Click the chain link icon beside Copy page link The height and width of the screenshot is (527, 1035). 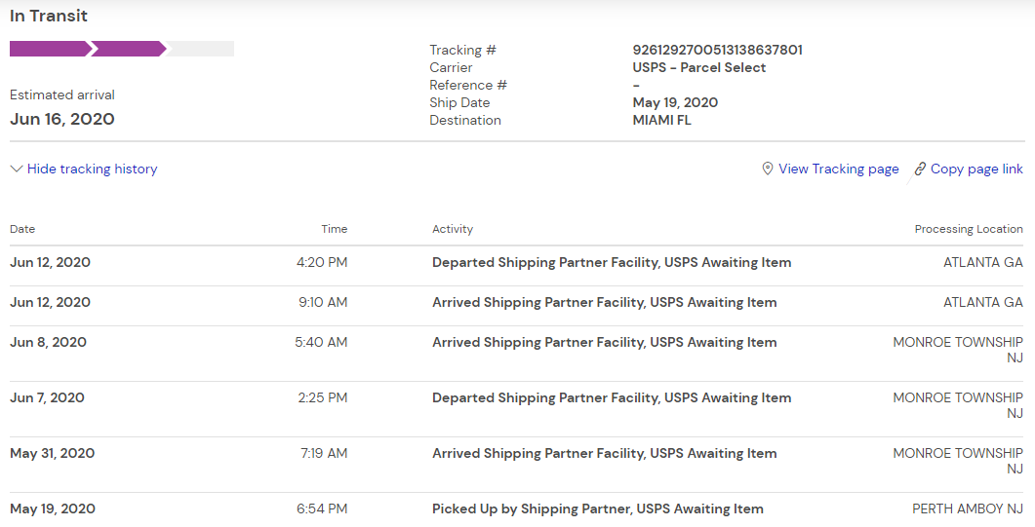920,169
